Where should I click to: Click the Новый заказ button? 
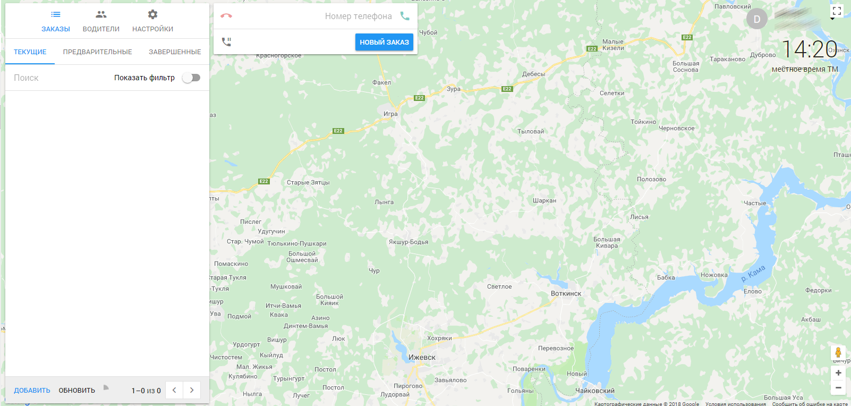[384, 42]
